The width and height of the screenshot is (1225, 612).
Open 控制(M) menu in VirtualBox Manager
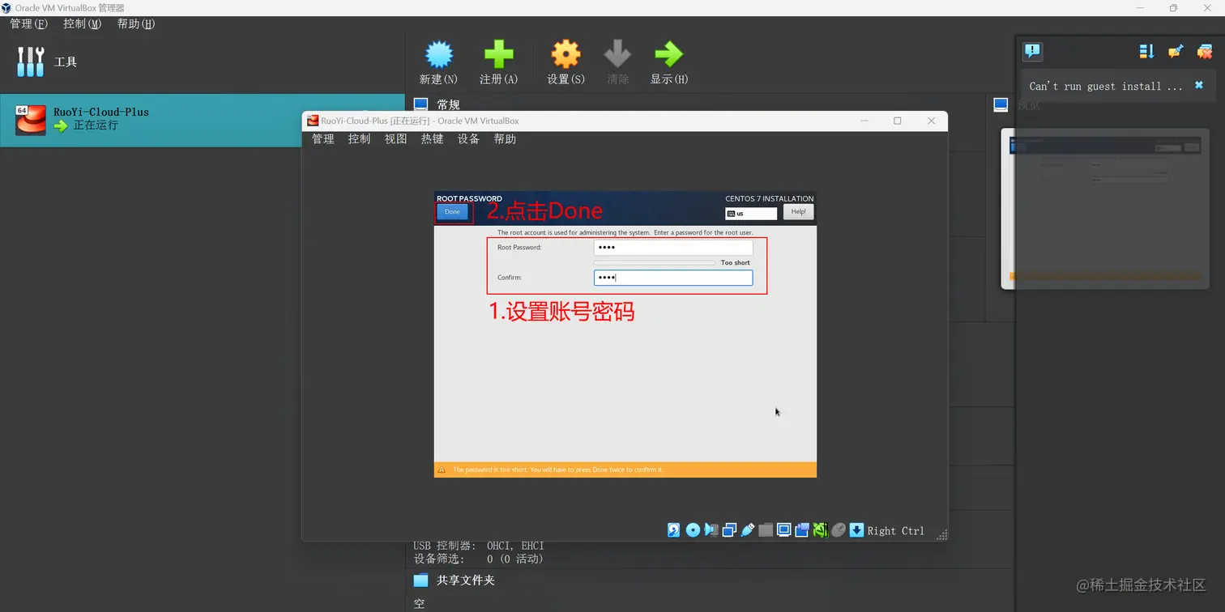click(83, 23)
